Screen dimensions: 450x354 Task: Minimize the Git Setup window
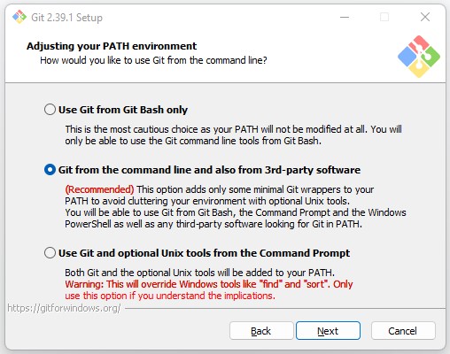coord(345,17)
